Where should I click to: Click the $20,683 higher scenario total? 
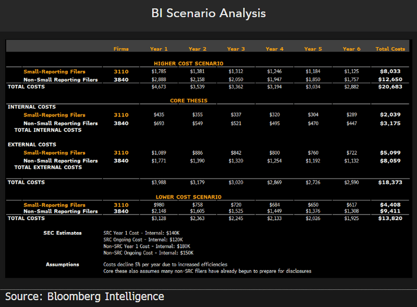(x=390, y=87)
